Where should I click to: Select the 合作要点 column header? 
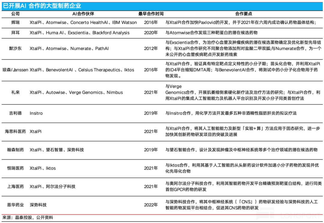(244, 14)
